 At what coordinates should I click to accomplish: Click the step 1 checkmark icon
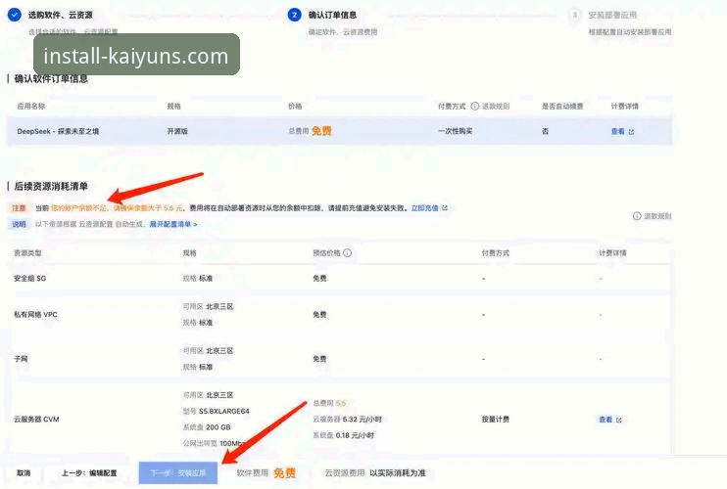15,15
